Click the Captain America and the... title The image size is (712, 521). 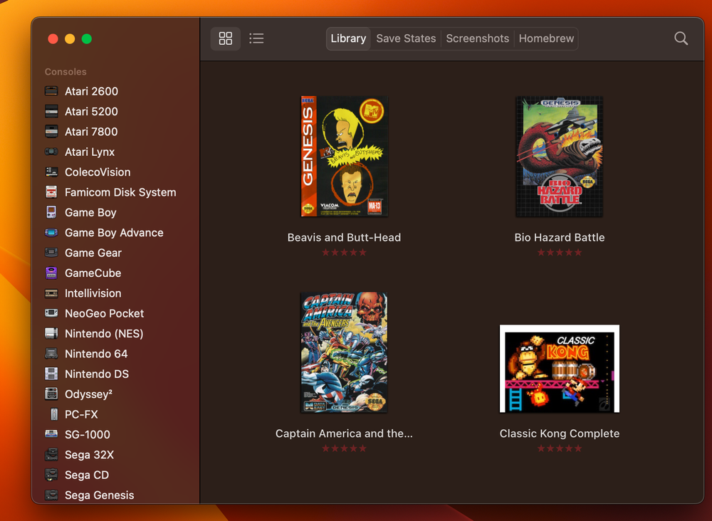pos(344,433)
